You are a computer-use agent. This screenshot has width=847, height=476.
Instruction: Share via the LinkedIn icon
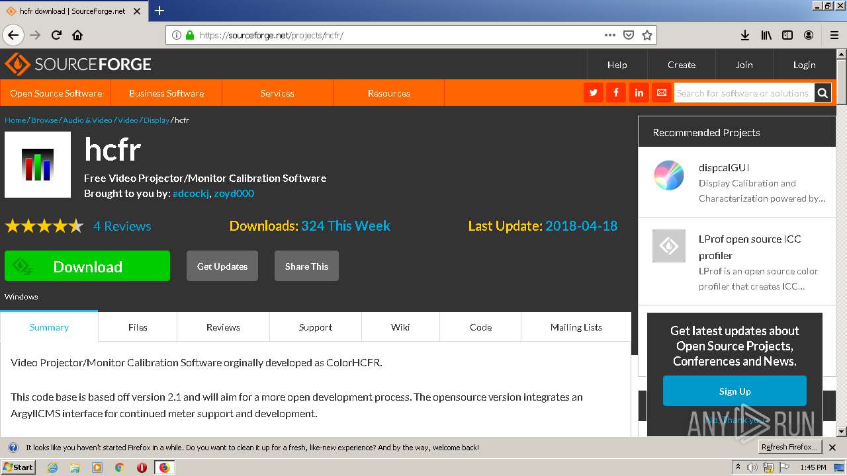click(x=639, y=93)
